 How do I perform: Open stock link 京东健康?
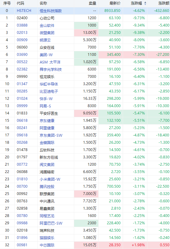pos(47,121)
